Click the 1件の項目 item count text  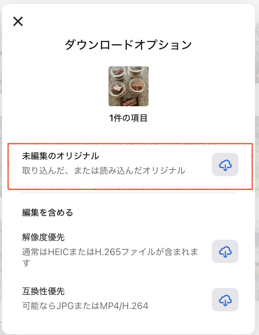tap(128, 118)
